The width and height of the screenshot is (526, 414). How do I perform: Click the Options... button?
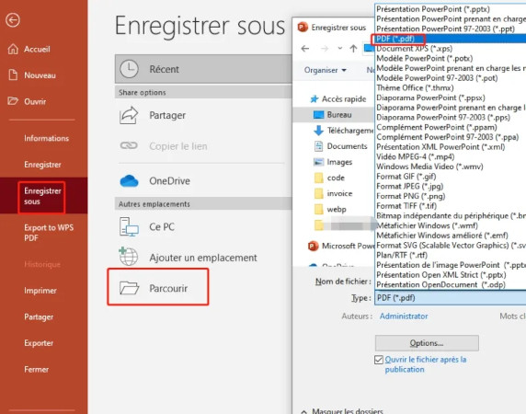pos(427,343)
